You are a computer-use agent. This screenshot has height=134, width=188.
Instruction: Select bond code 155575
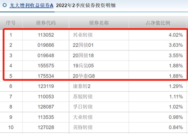[46, 66]
